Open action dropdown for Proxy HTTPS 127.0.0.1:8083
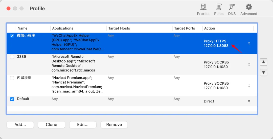This screenshot has height=139, width=273. coord(249,43)
